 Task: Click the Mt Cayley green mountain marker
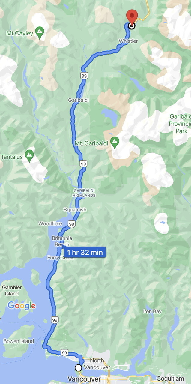point(40,32)
